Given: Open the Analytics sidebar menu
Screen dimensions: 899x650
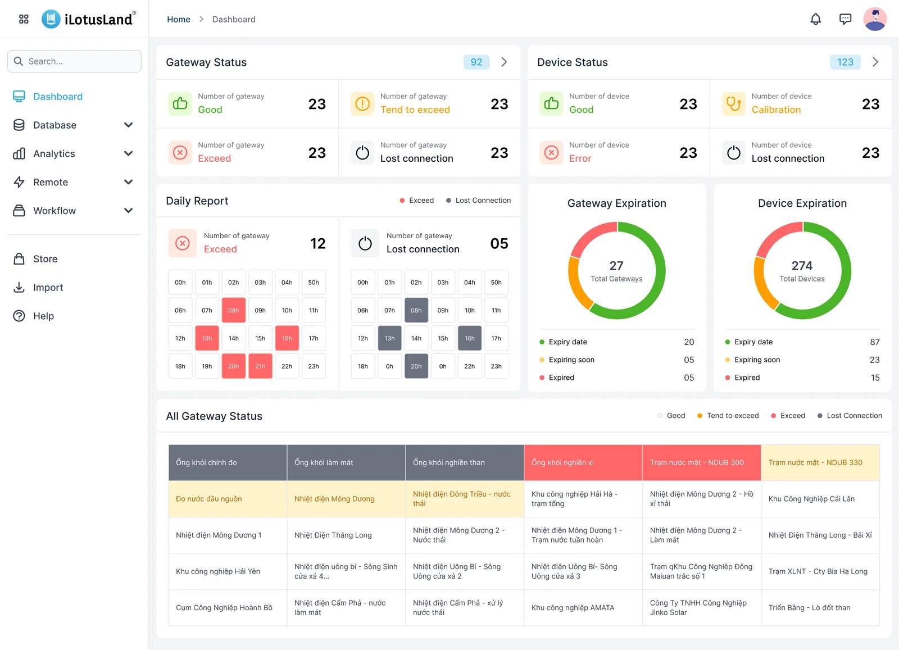Looking at the screenshot, I should pyautogui.click(x=74, y=153).
